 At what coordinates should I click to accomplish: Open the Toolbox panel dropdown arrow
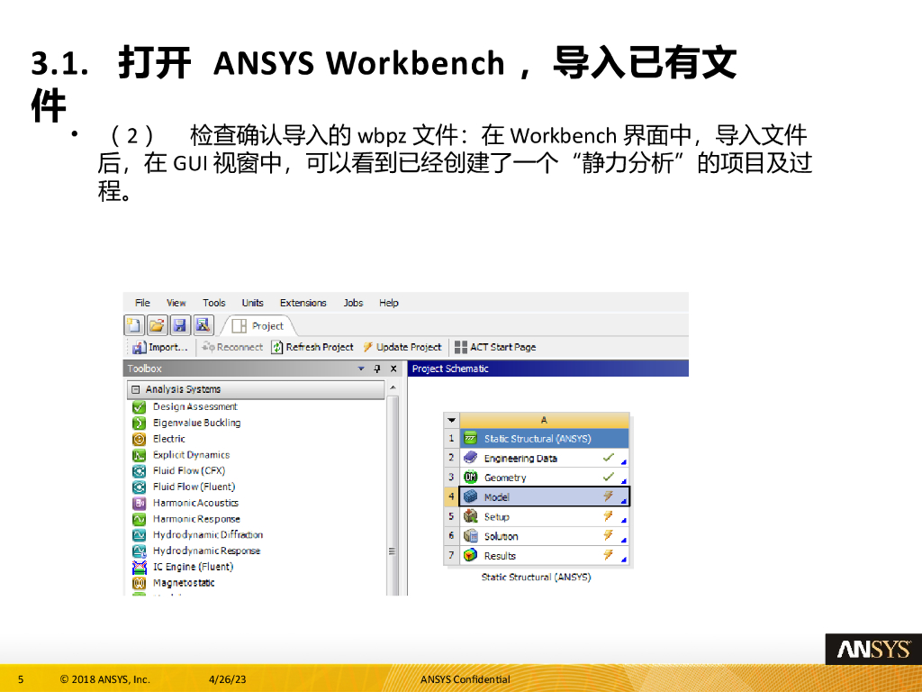point(361,369)
